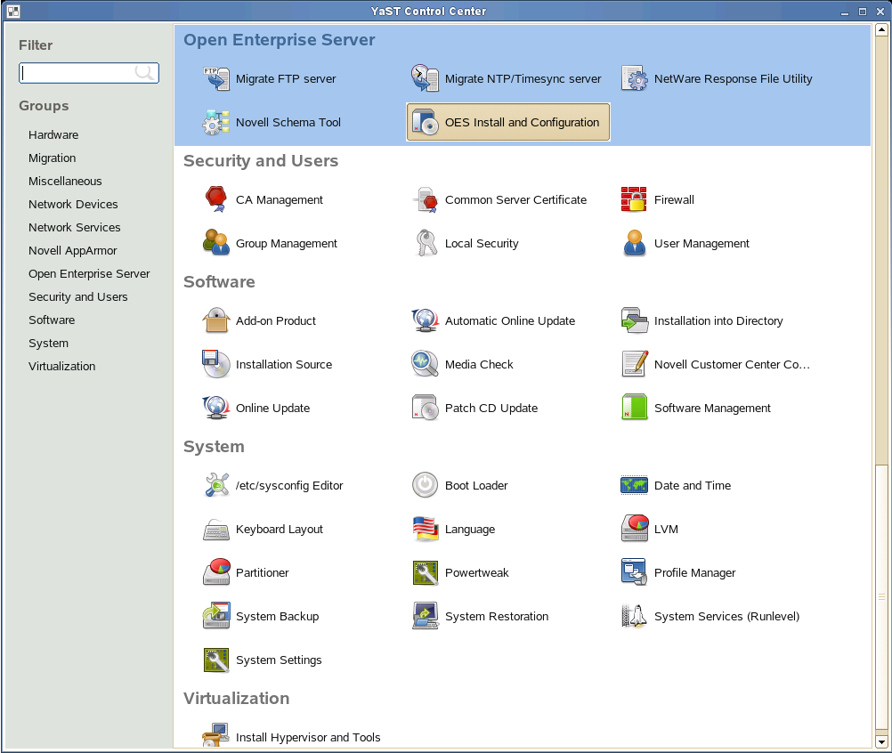The height and width of the screenshot is (753, 892).
Task: Open Software Management green icon
Action: click(635, 408)
